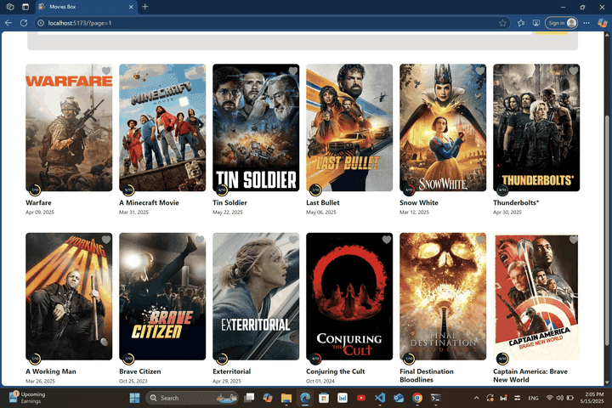Image resolution: width=612 pixels, height=408 pixels.
Task: Click the Thunderbolts* rating circle
Action: (502, 190)
